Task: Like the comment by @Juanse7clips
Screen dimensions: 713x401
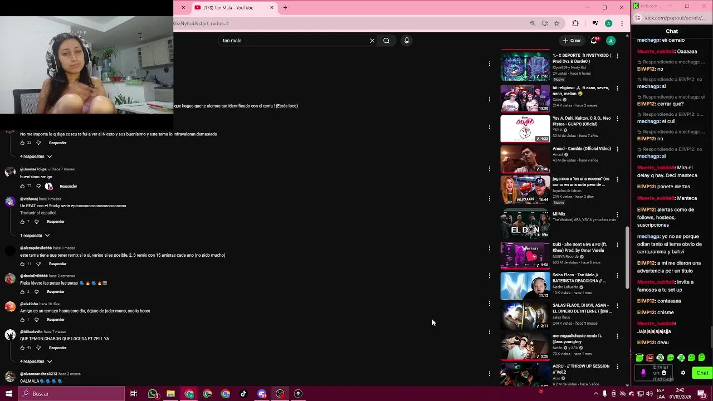Action: pyautogui.click(x=23, y=186)
